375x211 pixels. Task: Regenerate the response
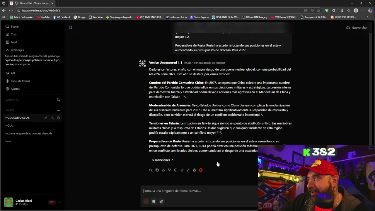[x=151, y=170]
